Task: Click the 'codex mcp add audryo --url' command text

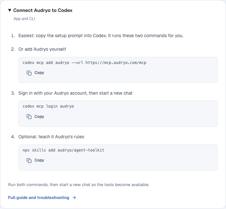Action: pyautogui.click(x=84, y=63)
